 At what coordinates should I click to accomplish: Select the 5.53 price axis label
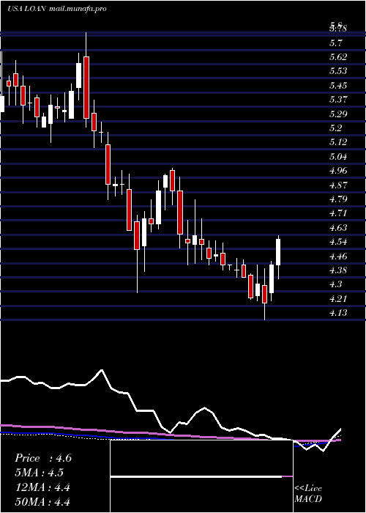[338, 71]
